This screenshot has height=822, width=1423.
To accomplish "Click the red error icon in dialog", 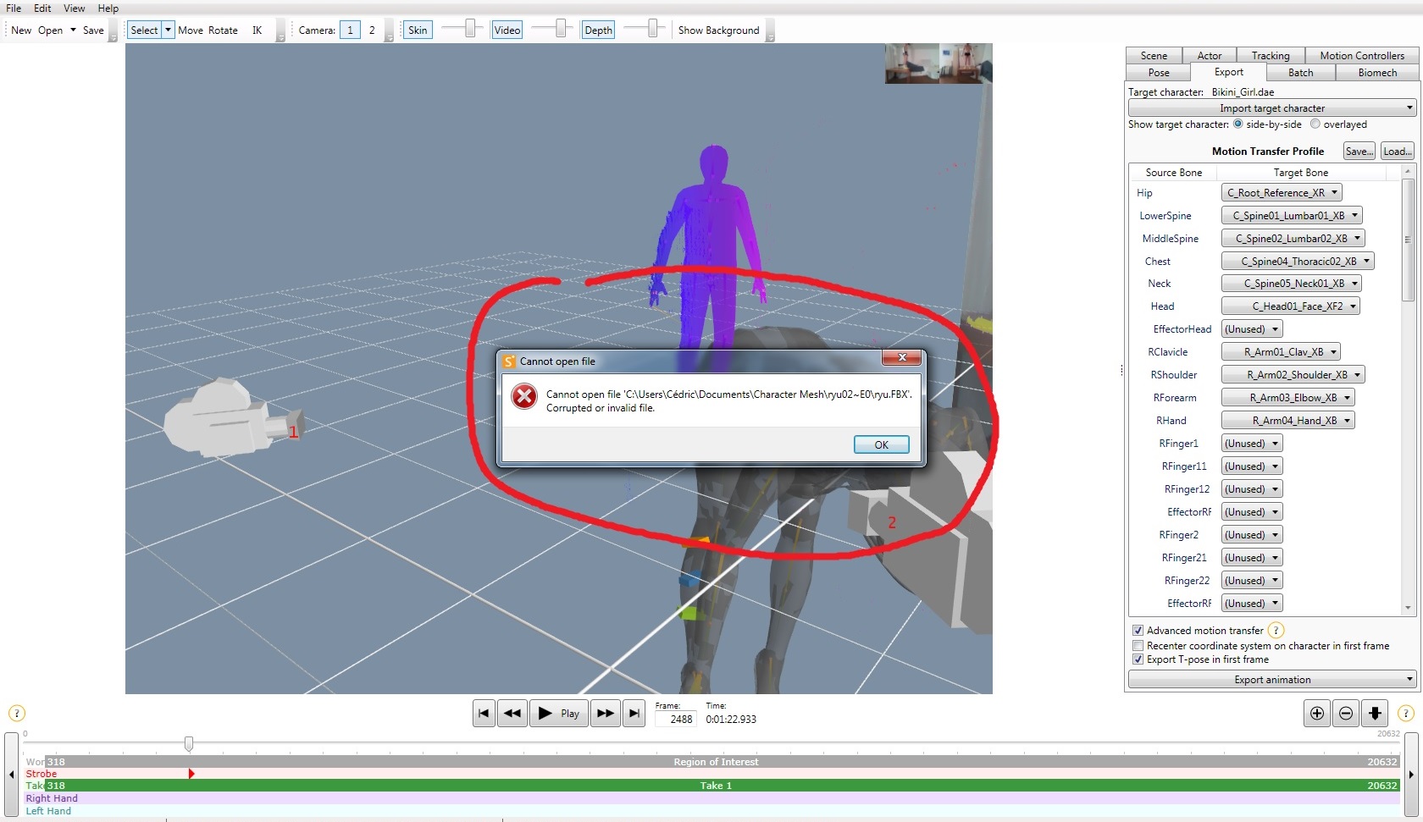I will coord(524,396).
